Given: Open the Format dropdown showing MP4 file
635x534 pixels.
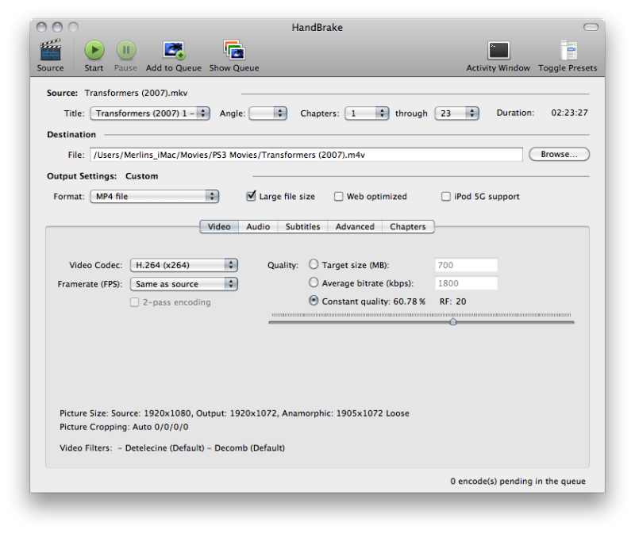Looking at the screenshot, I should [154, 196].
